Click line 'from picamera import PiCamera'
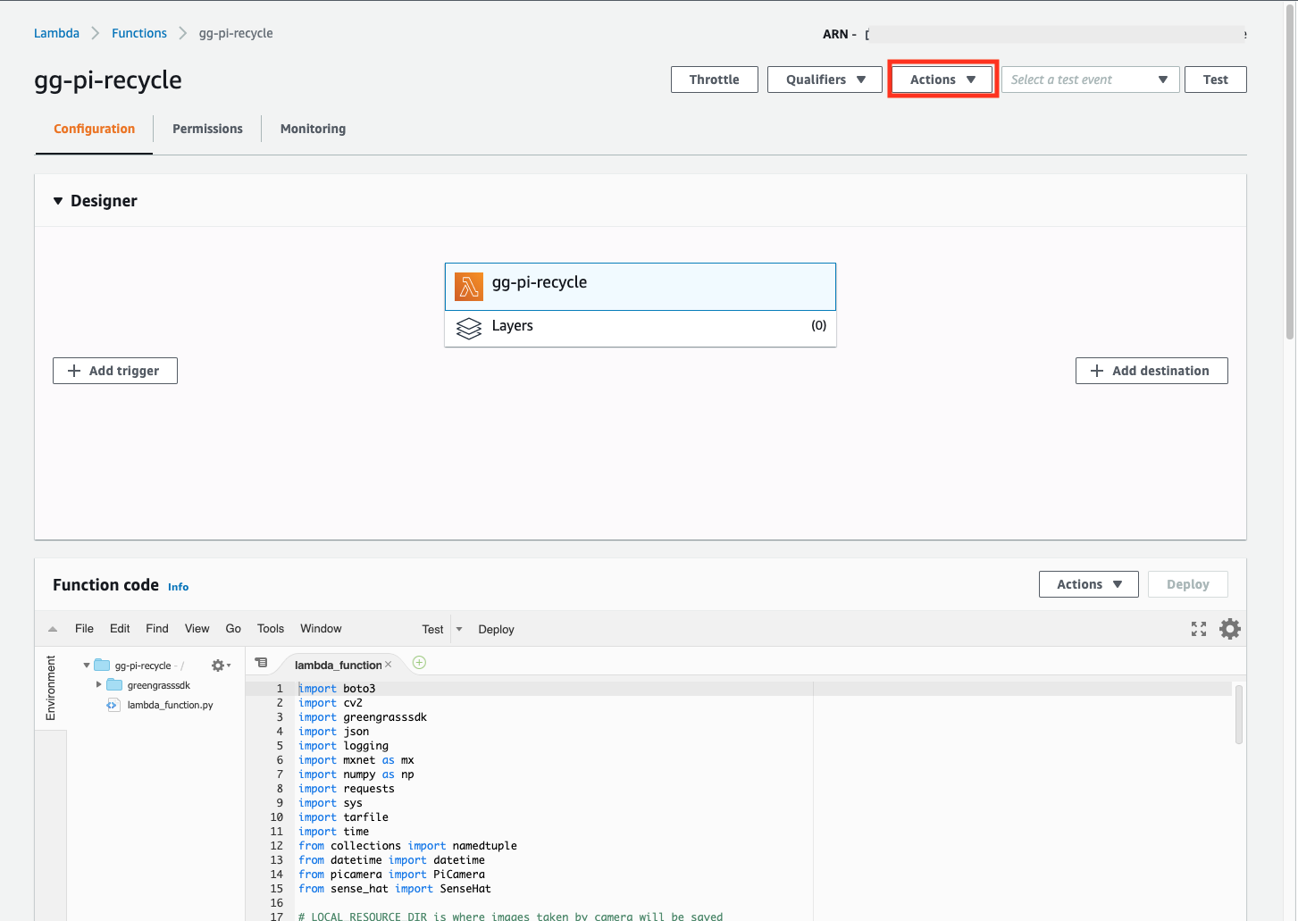Screen dimensions: 1298x921 (392, 875)
